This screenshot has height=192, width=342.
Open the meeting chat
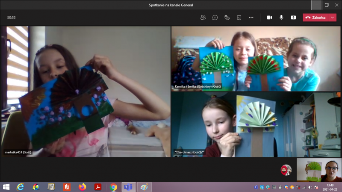[215, 18]
